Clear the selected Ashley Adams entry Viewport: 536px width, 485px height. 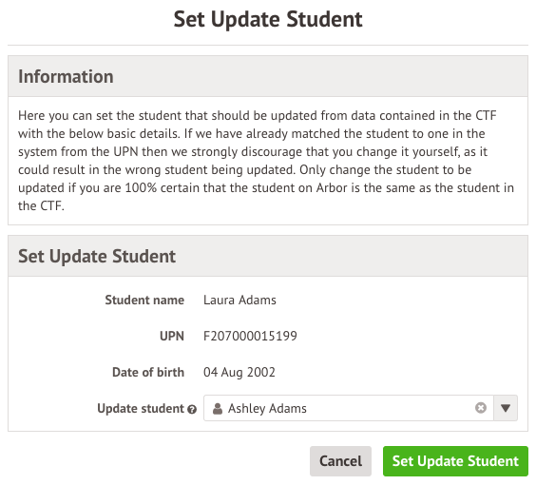(x=480, y=408)
